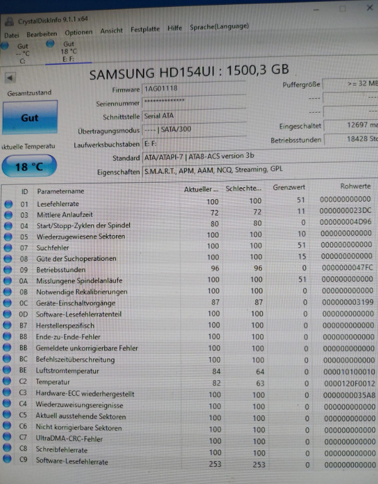Click status icon for Hardware-ECC wiederhergestellt
The height and width of the screenshot is (484, 378).
point(7,392)
